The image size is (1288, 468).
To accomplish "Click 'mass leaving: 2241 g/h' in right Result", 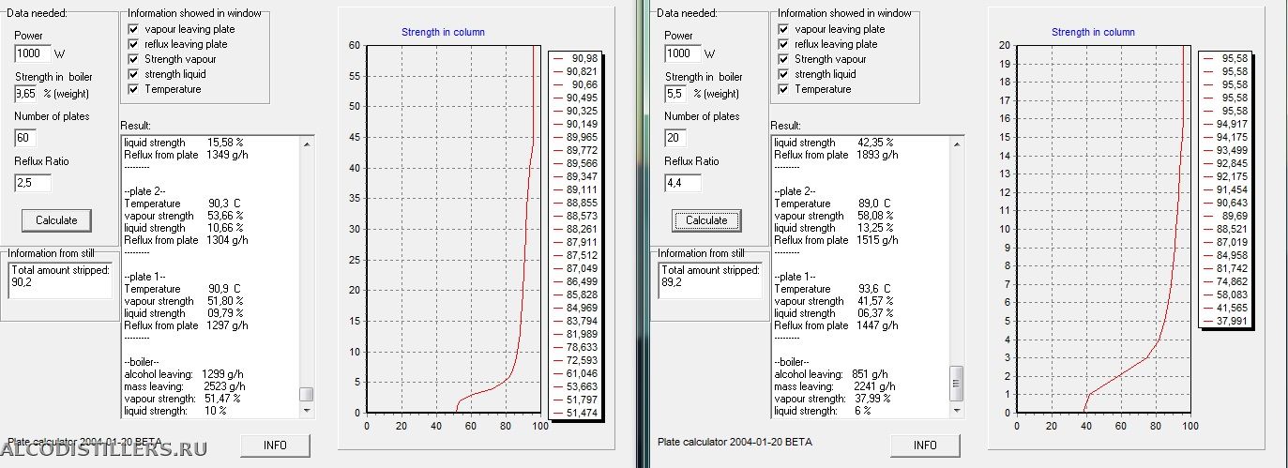I will click(x=834, y=386).
